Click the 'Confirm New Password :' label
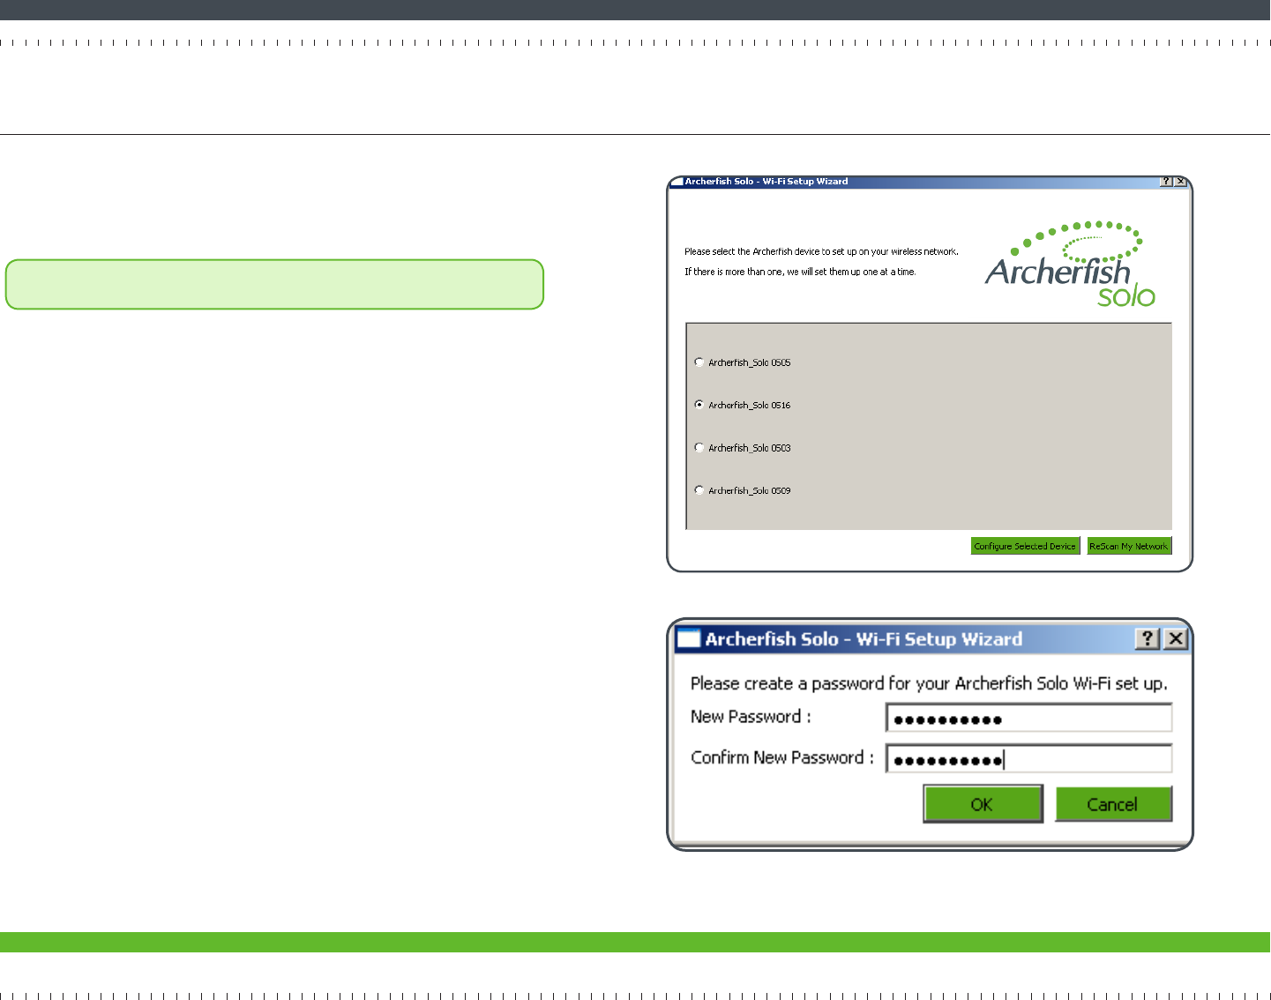Image resolution: width=1271 pixels, height=1000 pixels. pos(782,757)
